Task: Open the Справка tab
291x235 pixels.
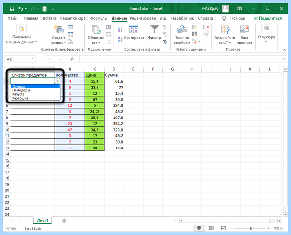Action: (x=206, y=18)
